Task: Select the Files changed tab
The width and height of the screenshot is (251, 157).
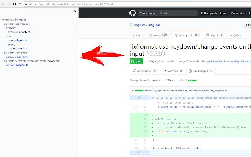Action: (201, 71)
